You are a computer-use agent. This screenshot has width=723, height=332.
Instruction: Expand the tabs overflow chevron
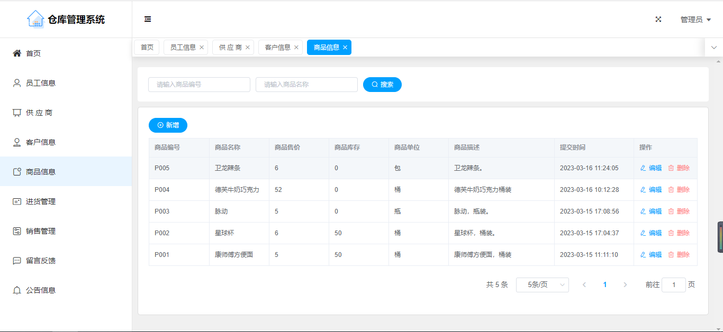click(713, 48)
